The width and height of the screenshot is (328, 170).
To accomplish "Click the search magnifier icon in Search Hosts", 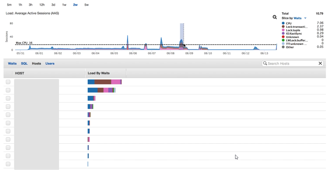I will [265, 63].
